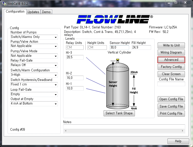The width and height of the screenshot is (193, 147).
Task: Click the Advanced button
Action: coord(171,60)
